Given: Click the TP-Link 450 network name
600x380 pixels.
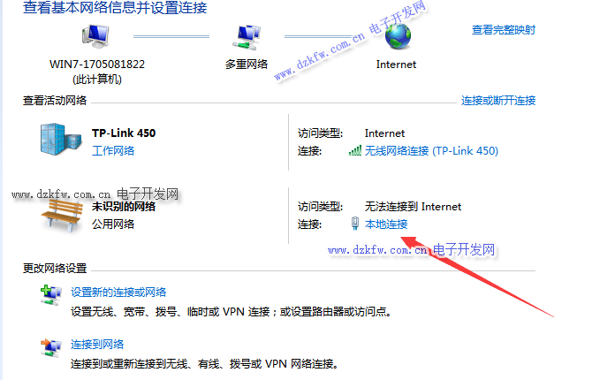Looking at the screenshot, I should pos(124,133).
